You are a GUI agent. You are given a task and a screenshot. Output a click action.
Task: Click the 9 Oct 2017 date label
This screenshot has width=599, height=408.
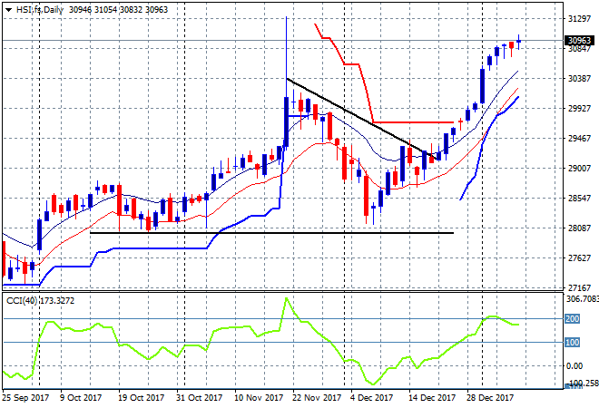(x=81, y=398)
